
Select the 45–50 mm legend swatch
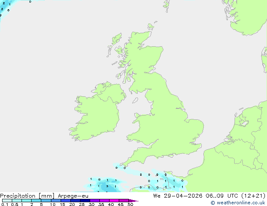(124, 201)
